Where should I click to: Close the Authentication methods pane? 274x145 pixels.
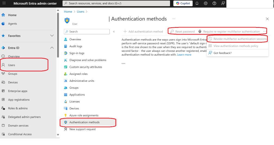point(267,19)
